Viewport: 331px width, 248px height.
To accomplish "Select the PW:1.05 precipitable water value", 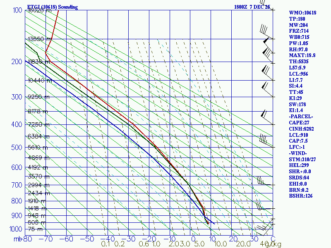I will (x=298, y=43).
